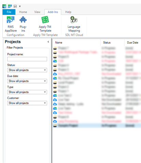Click the AppStore puzzle icon in quick access toolbar
The image size is (141, 163).
pos(10,6)
